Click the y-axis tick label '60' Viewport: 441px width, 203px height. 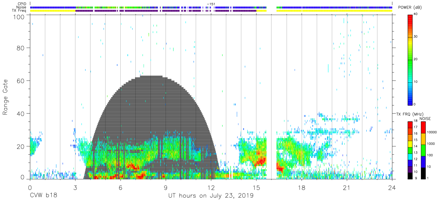tap(20, 81)
